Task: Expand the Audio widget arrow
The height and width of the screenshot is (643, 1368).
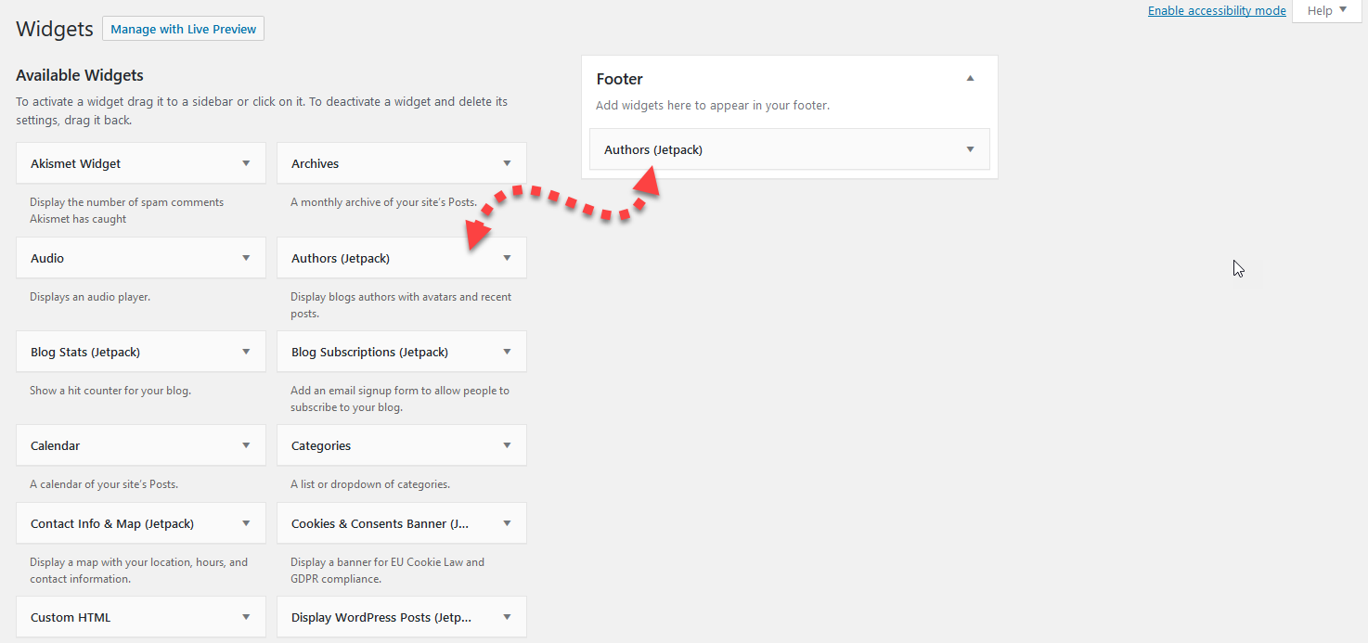Action: (x=246, y=258)
